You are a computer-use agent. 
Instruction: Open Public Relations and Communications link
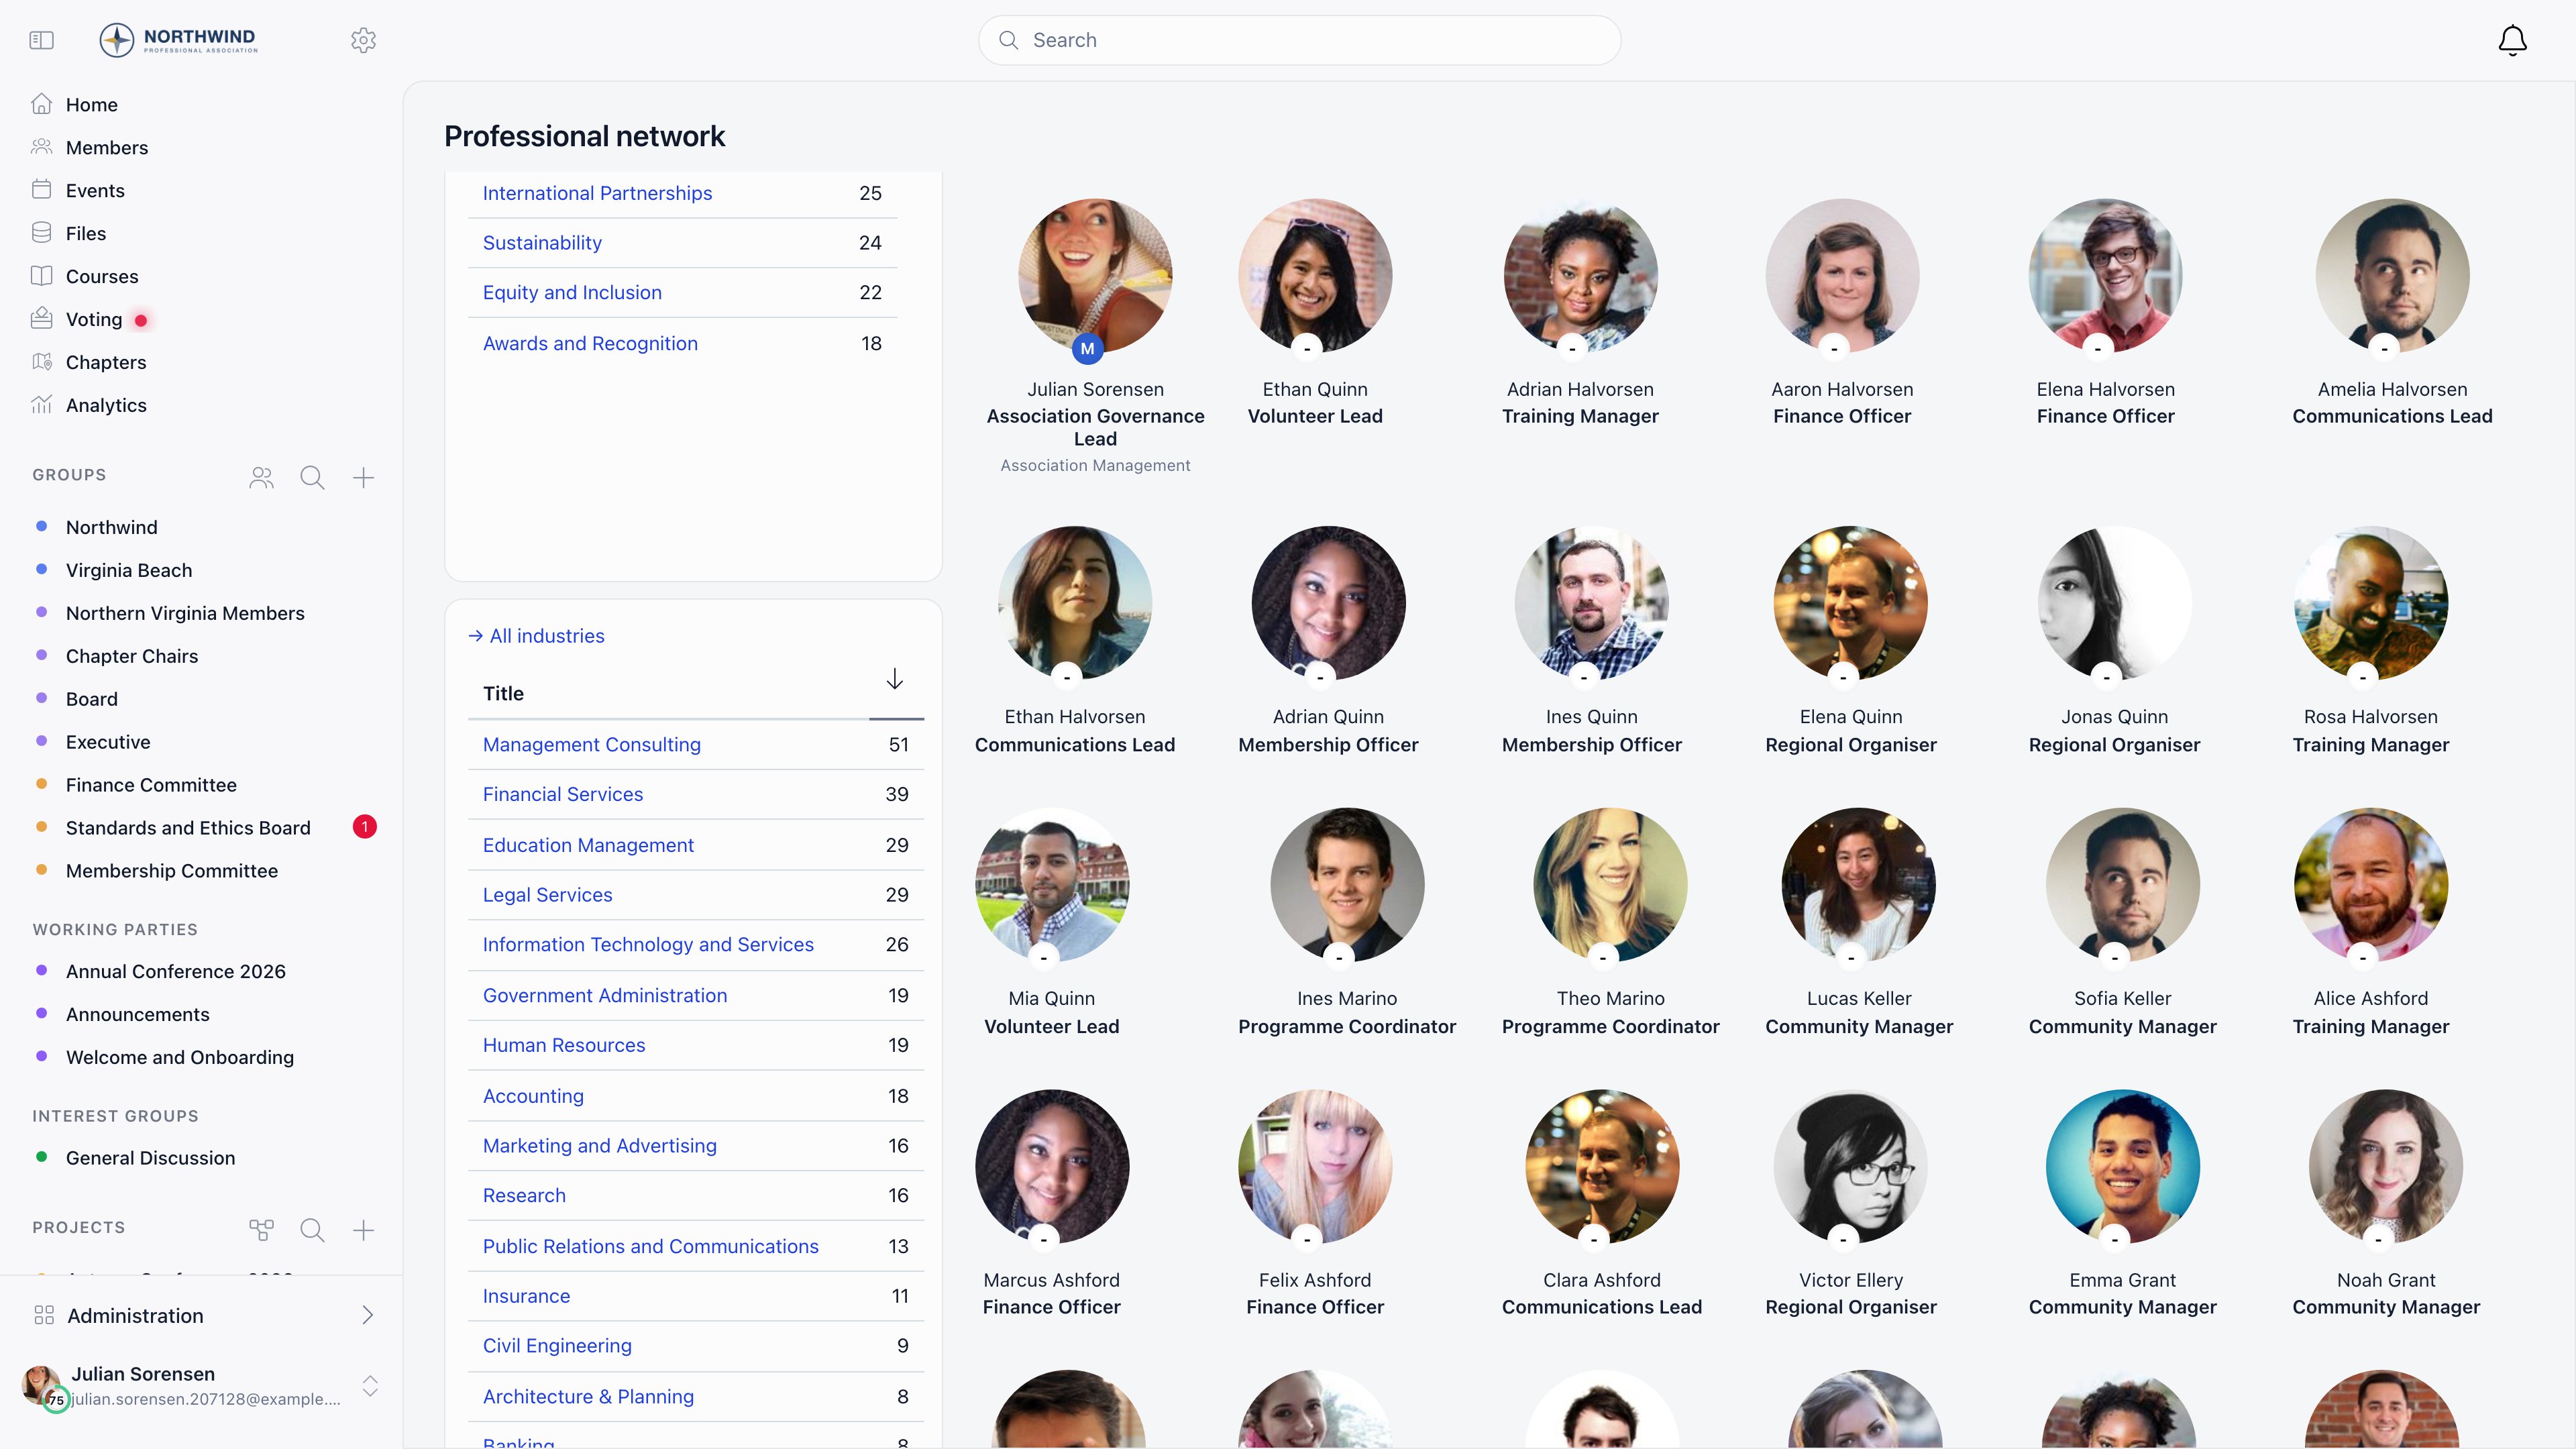(x=650, y=1246)
